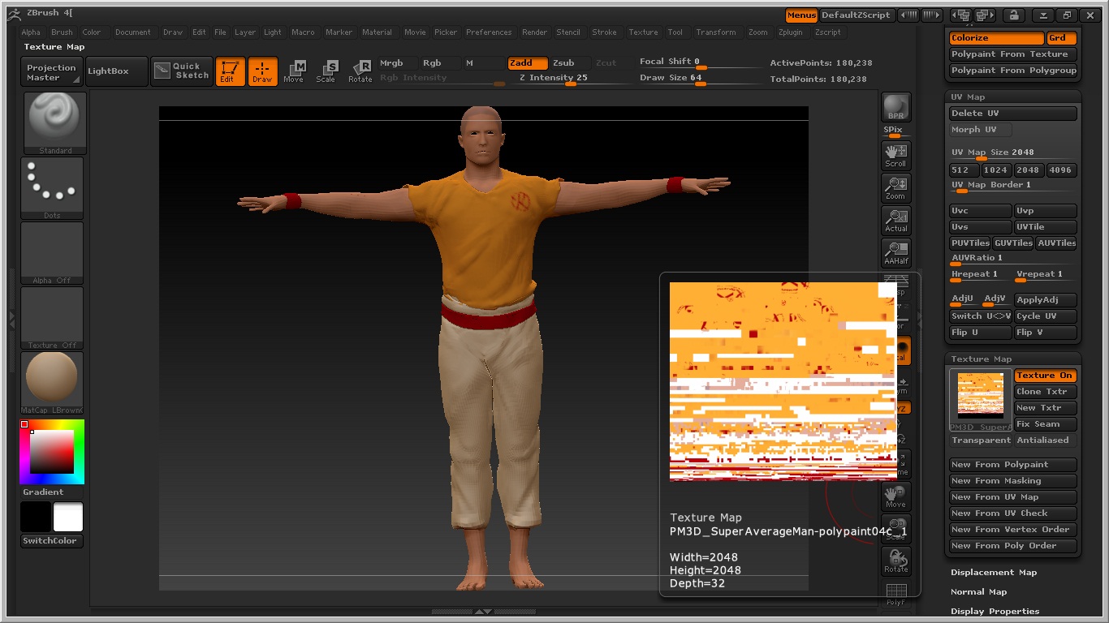Select the Scroll canvas icon
Screen dimensions: 1109x623
coord(896,155)
